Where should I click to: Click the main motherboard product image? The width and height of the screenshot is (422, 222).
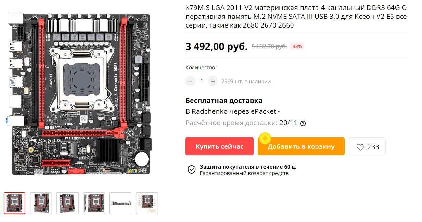(80, 94)
